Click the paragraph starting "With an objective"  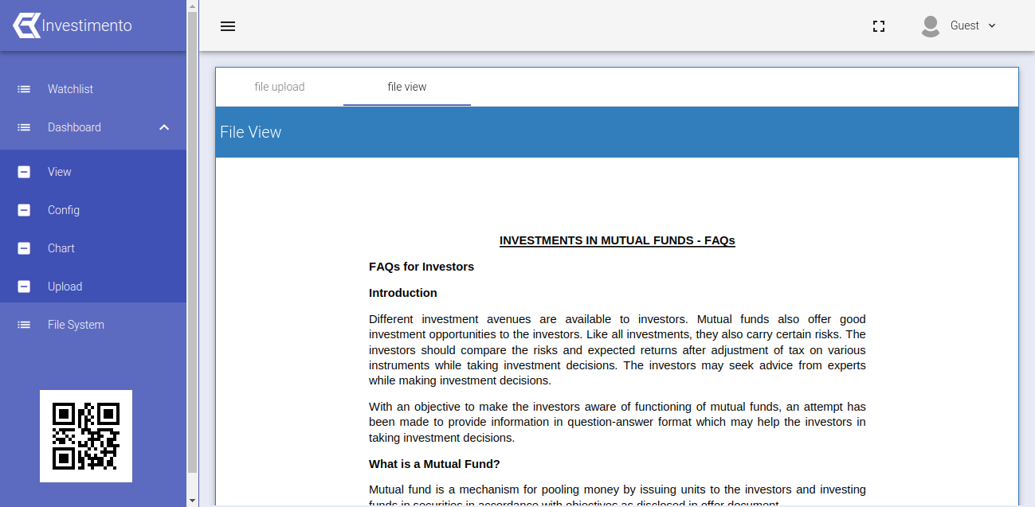(617, 422)
